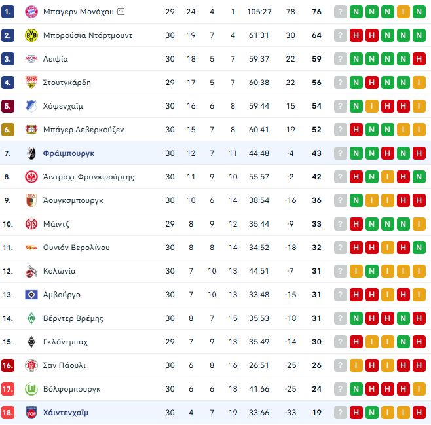Click the St. Pauli club logo
The height and width of the screenshot is (425, 431).
30,365
